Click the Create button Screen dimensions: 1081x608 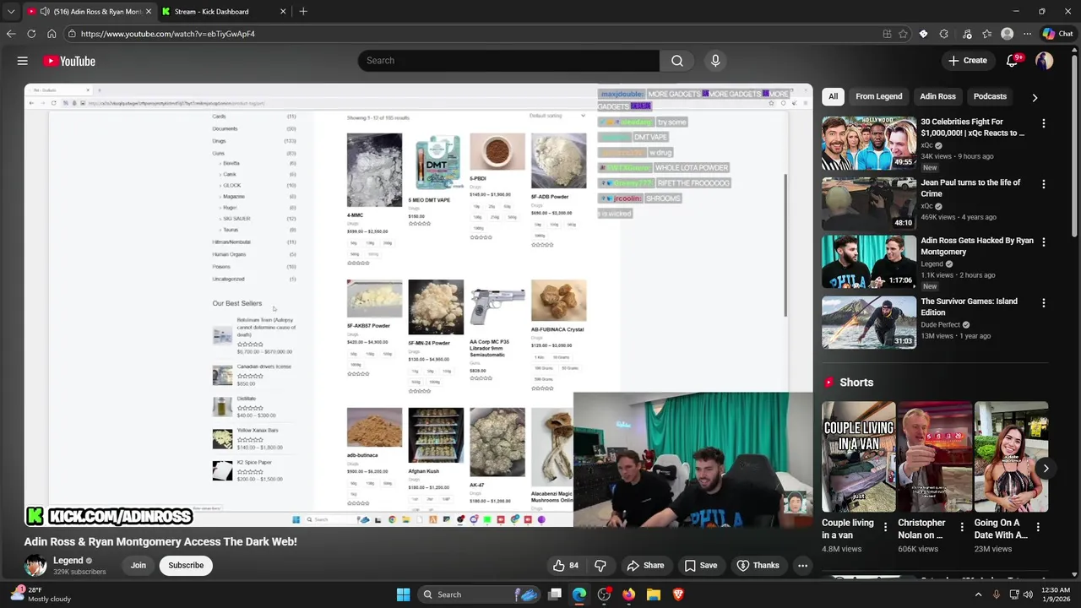pyautogui.click(x=967, y=61)
